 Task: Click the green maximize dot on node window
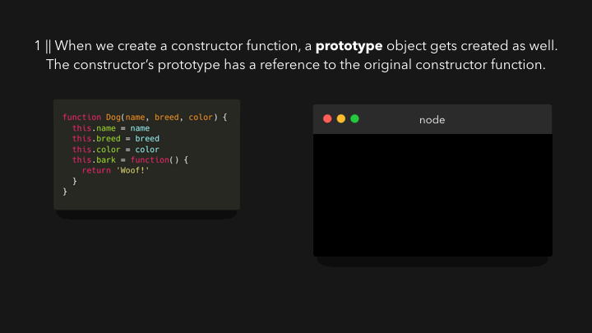[x=354, y=119]
